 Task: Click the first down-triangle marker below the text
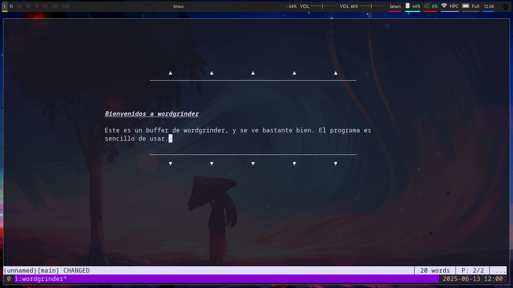click(x=170, y=163)
